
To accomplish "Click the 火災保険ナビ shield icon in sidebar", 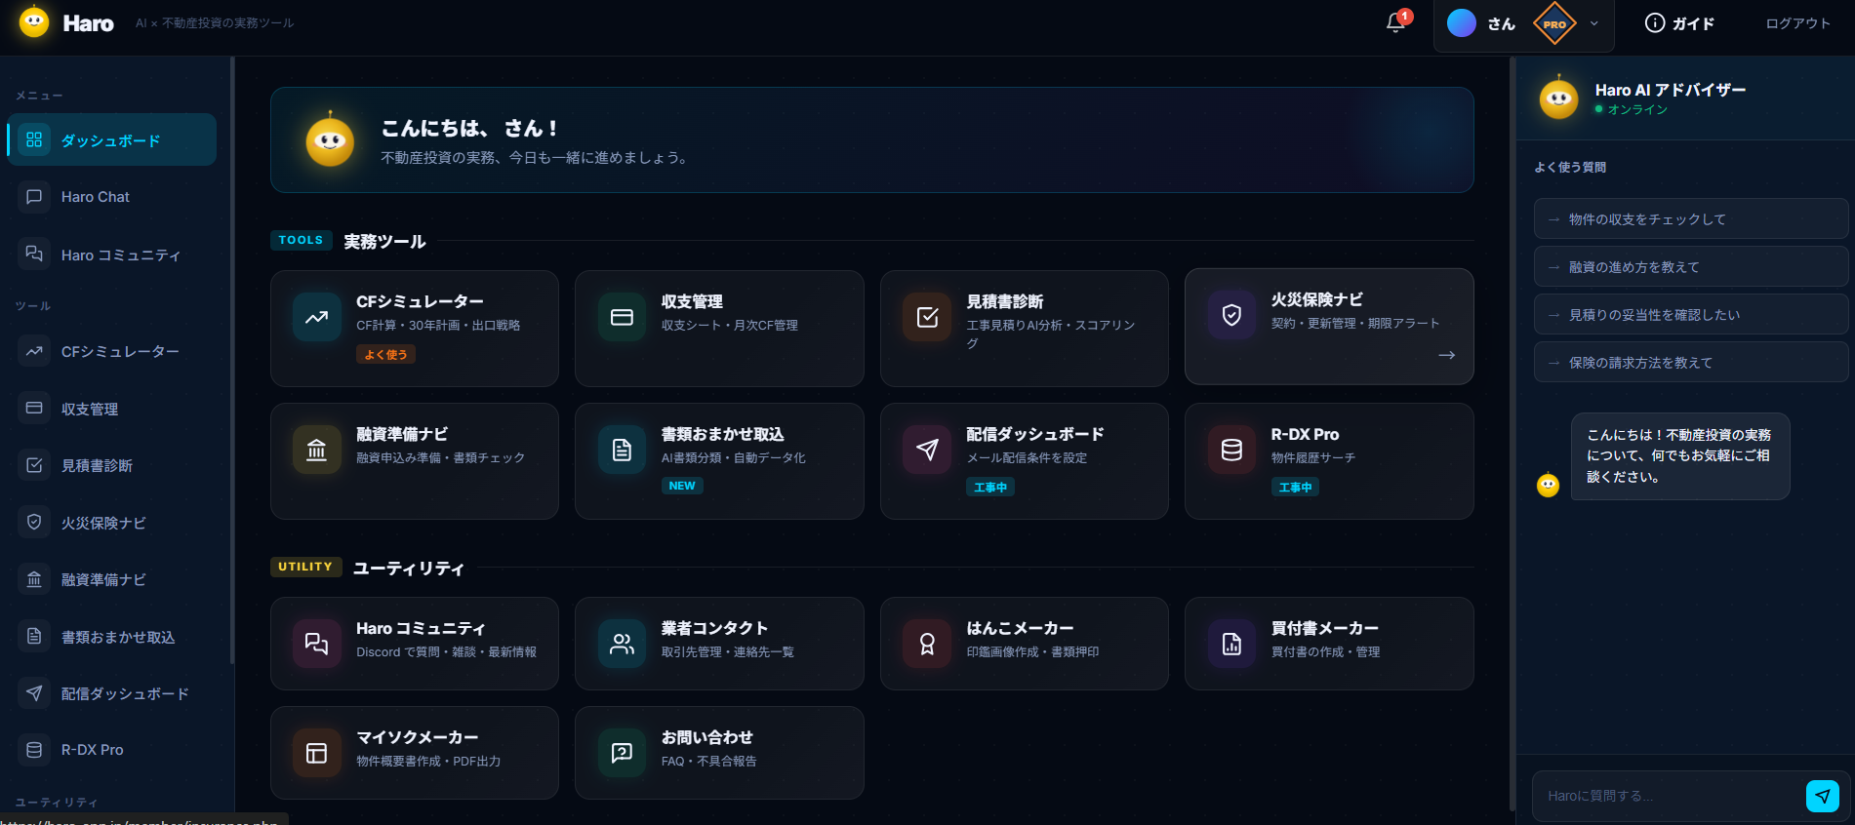I will coord(34,523).
